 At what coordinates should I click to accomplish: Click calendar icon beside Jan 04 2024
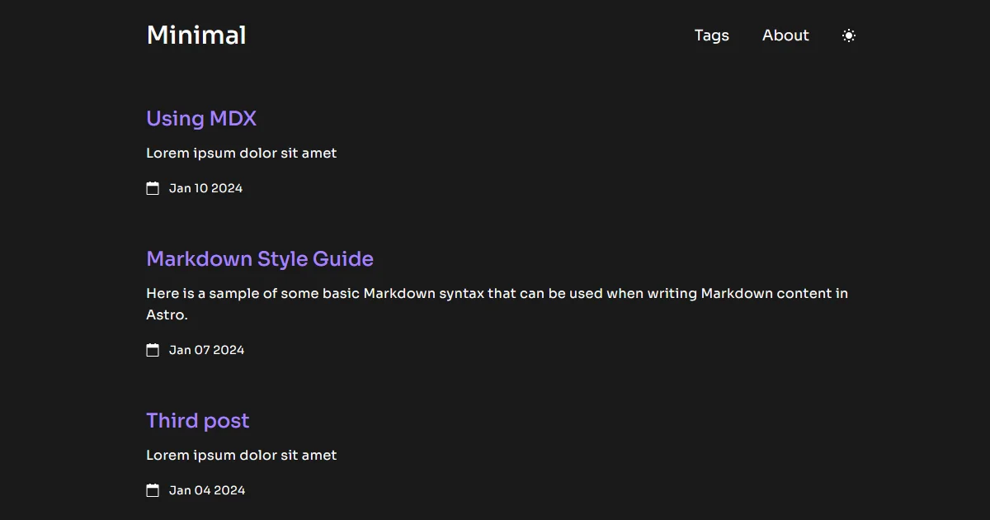click(x=153, y=490)
